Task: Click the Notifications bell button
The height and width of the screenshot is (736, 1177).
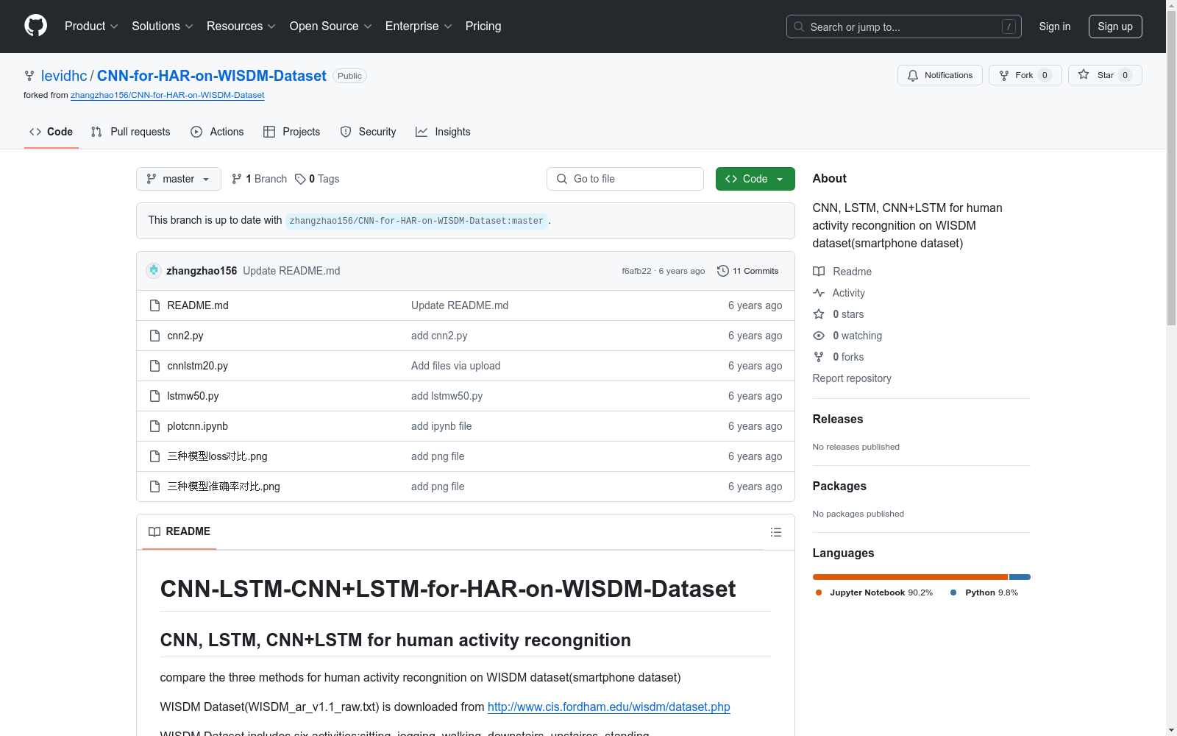Action: pyautogui.click(x=939, y=75)
